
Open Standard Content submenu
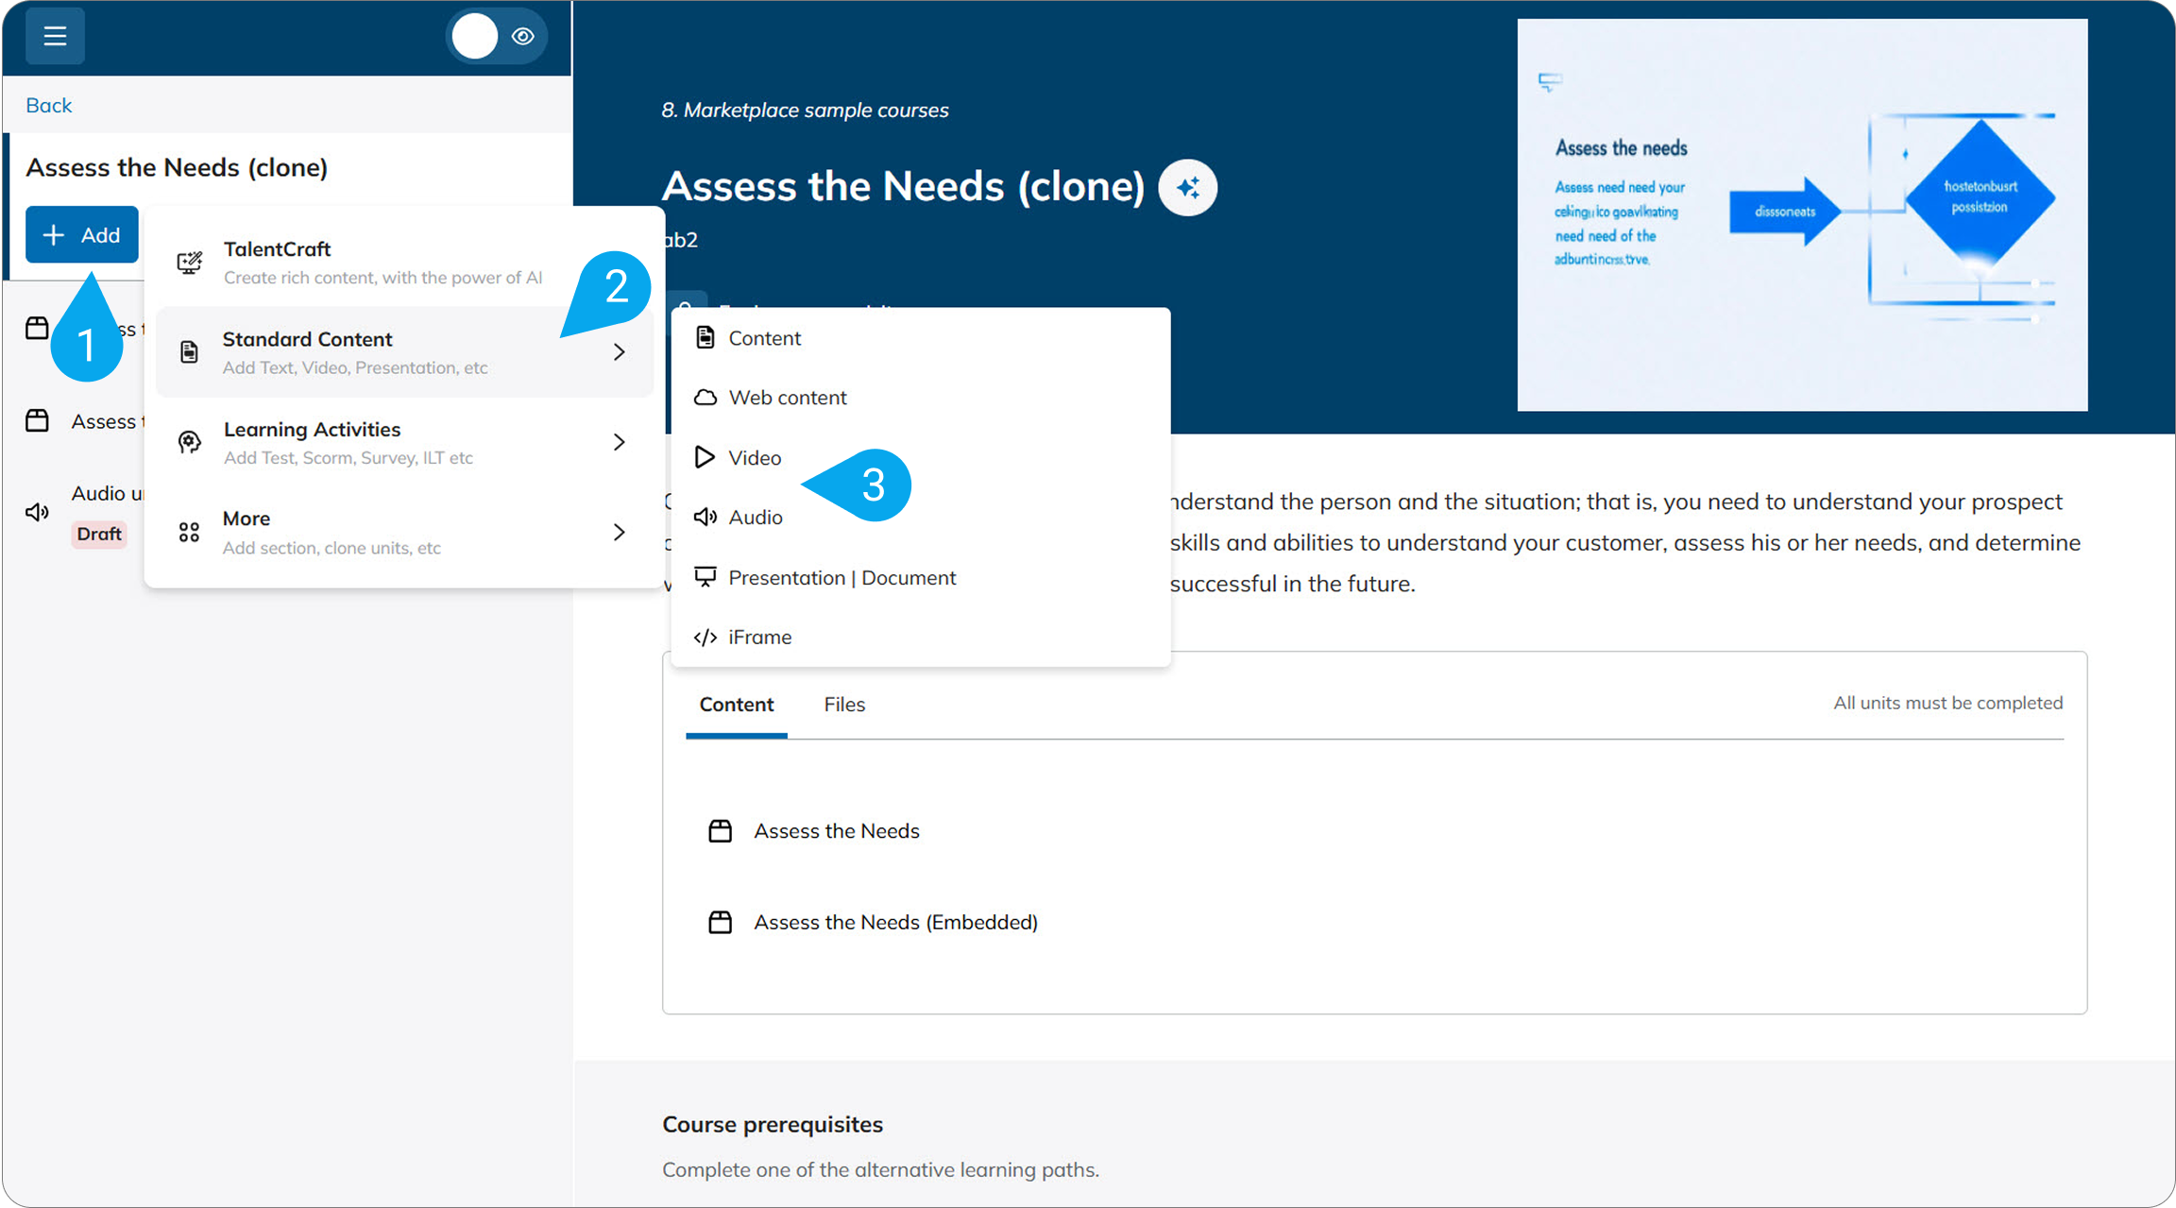pyautogui.click(x=404, y=351)
